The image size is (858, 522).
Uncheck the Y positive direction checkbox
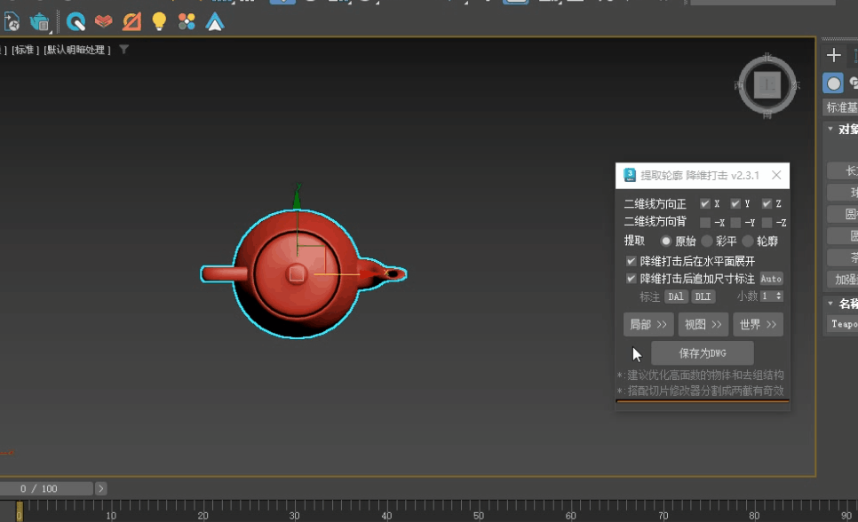coord(735,203)
